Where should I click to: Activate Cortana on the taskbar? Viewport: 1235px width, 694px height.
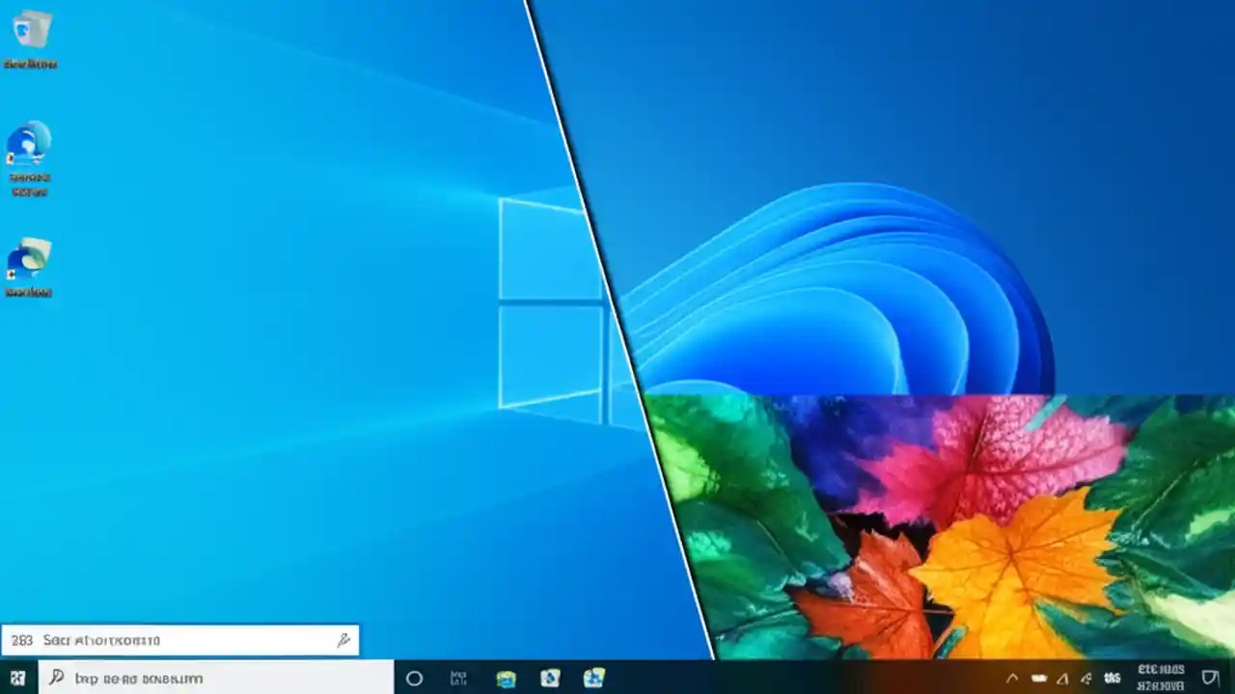pos(414,678)
